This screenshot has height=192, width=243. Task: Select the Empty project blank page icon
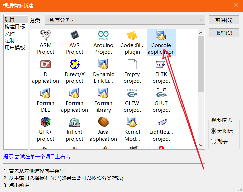[x=132, y=64]
